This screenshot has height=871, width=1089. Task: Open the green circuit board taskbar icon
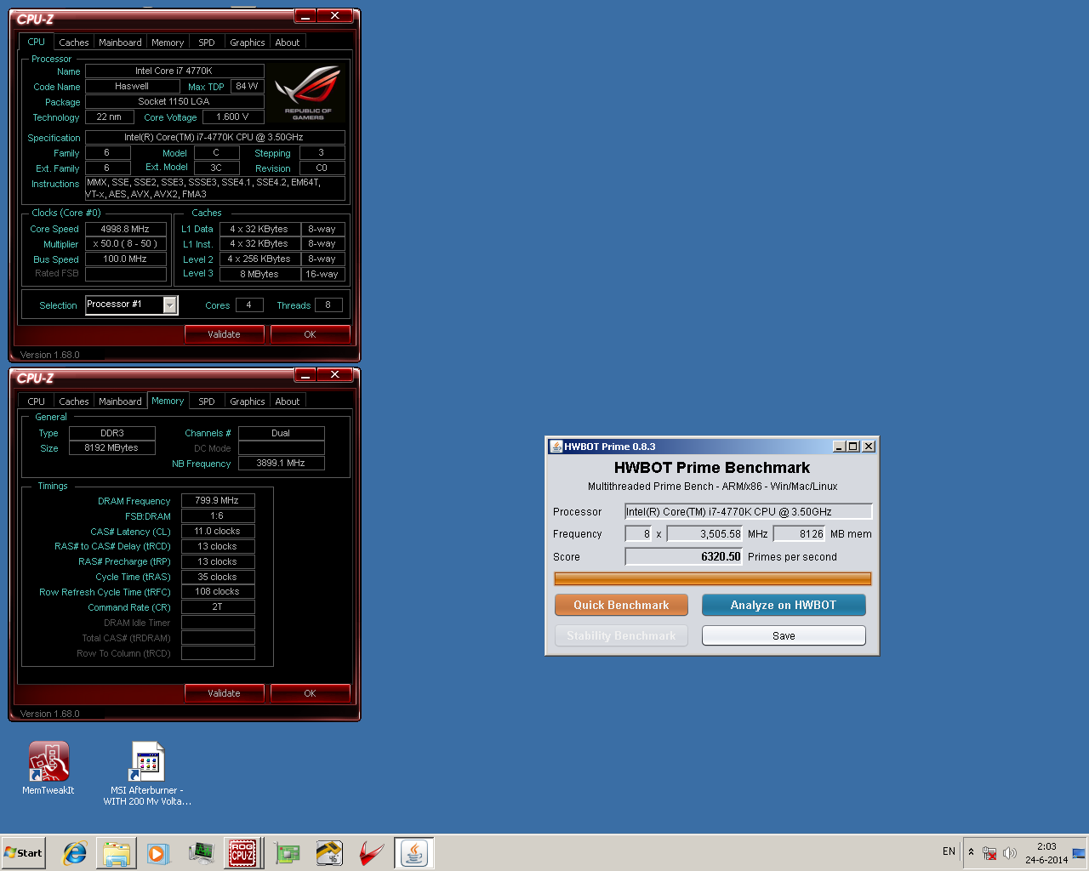[288, 853]
